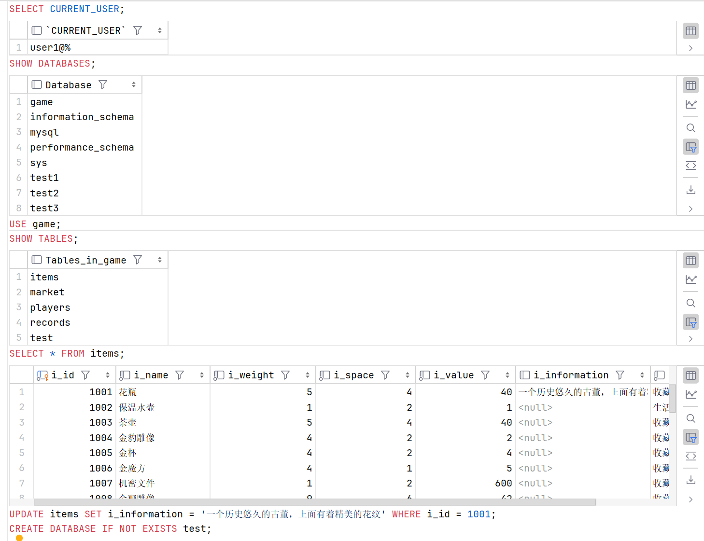Click filter icon on CURRENT_USER column header
Screen dimensions: 704x541
138,30
